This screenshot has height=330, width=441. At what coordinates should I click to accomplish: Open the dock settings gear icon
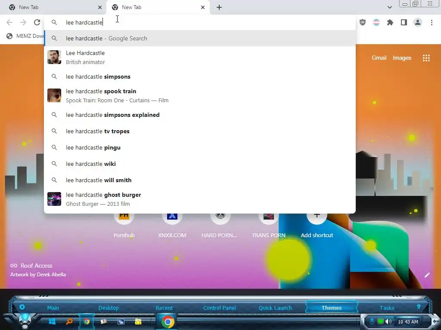point(22,307)
